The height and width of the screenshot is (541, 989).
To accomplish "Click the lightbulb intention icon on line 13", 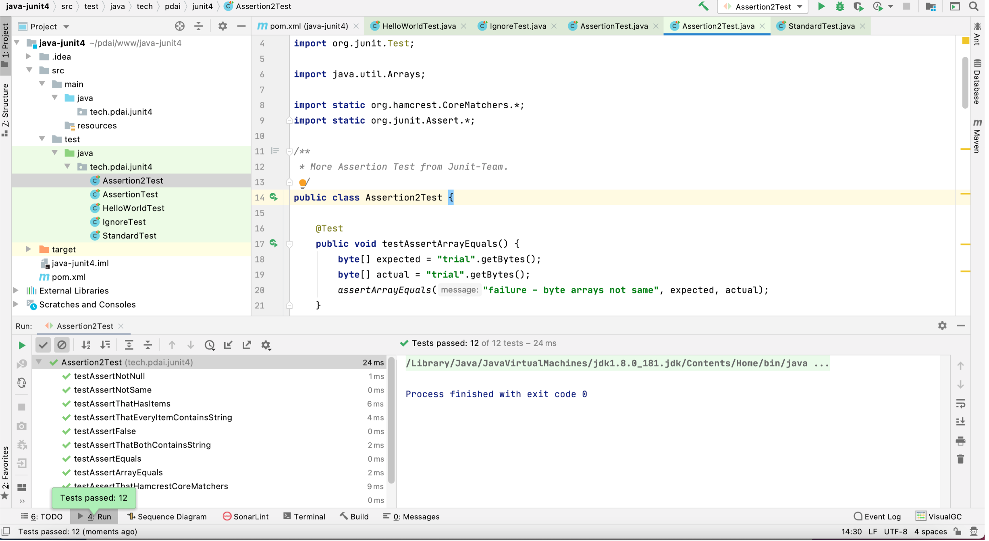I will (303, 184).
